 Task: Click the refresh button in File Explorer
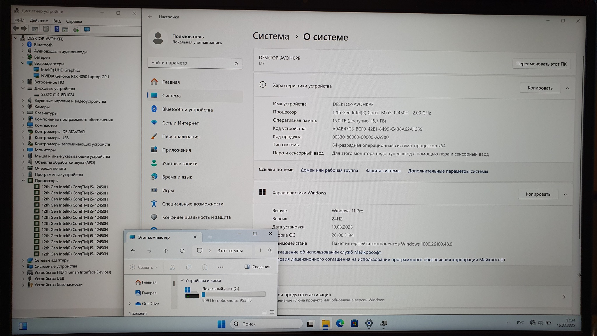click(182, 251)
